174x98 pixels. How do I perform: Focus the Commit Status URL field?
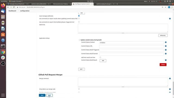[x=131, y=47]
